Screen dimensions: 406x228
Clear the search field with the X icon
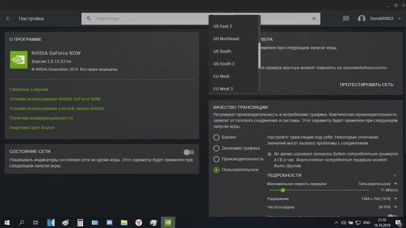(314, 18)
